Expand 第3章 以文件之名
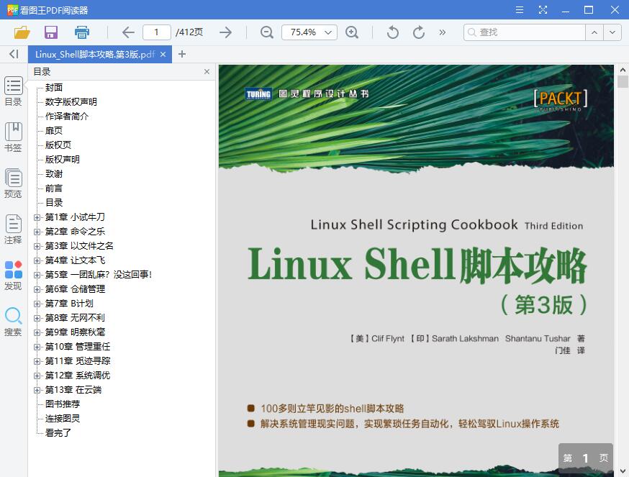The image size is (629, 477). [x=37, y=246]
